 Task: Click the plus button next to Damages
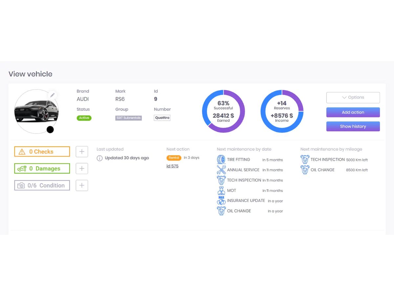click(82, 168)
